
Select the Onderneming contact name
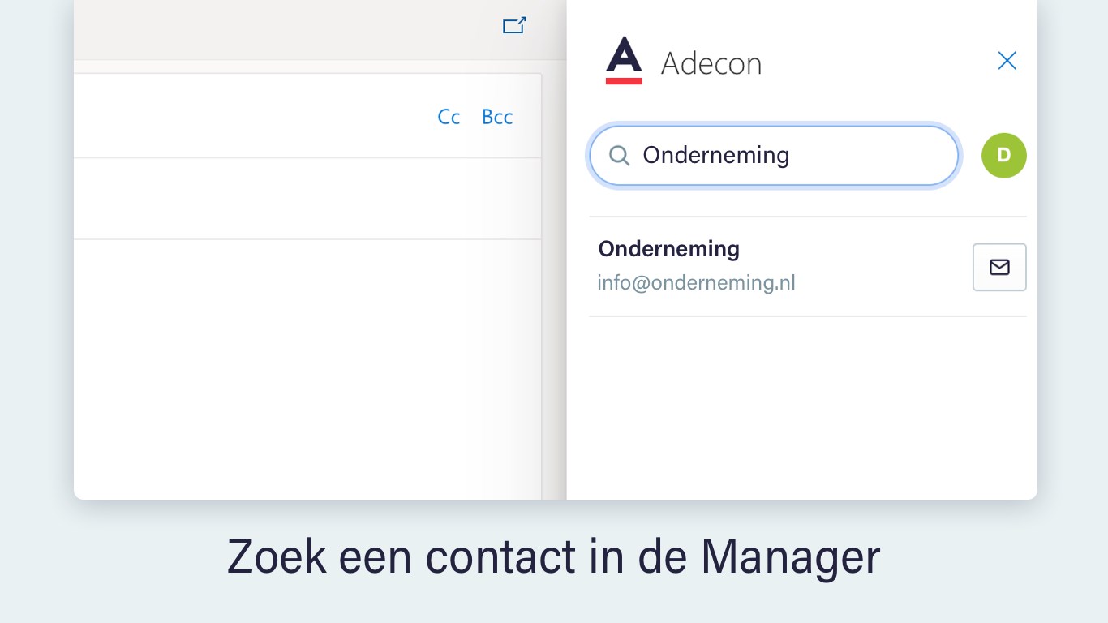coord(668,249)
